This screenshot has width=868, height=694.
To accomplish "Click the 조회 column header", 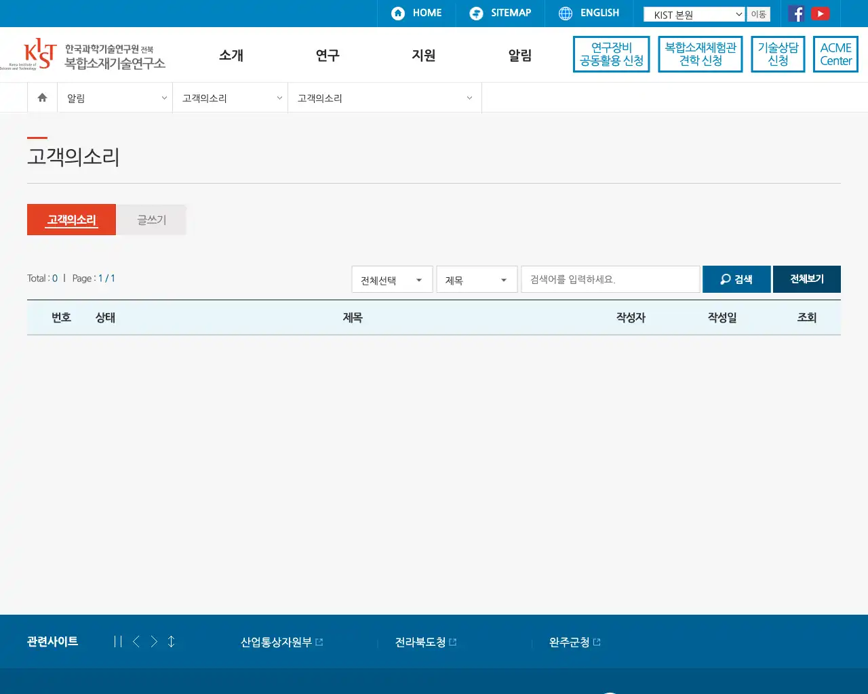I will point(807,317).
